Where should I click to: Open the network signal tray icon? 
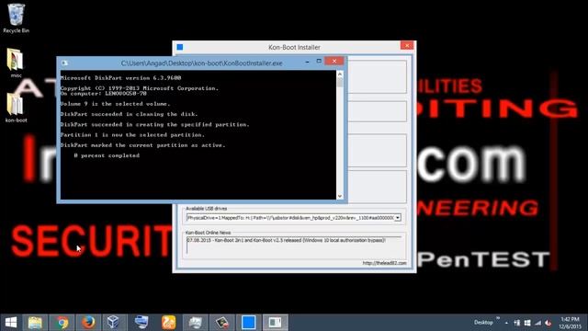click(537, 323)
